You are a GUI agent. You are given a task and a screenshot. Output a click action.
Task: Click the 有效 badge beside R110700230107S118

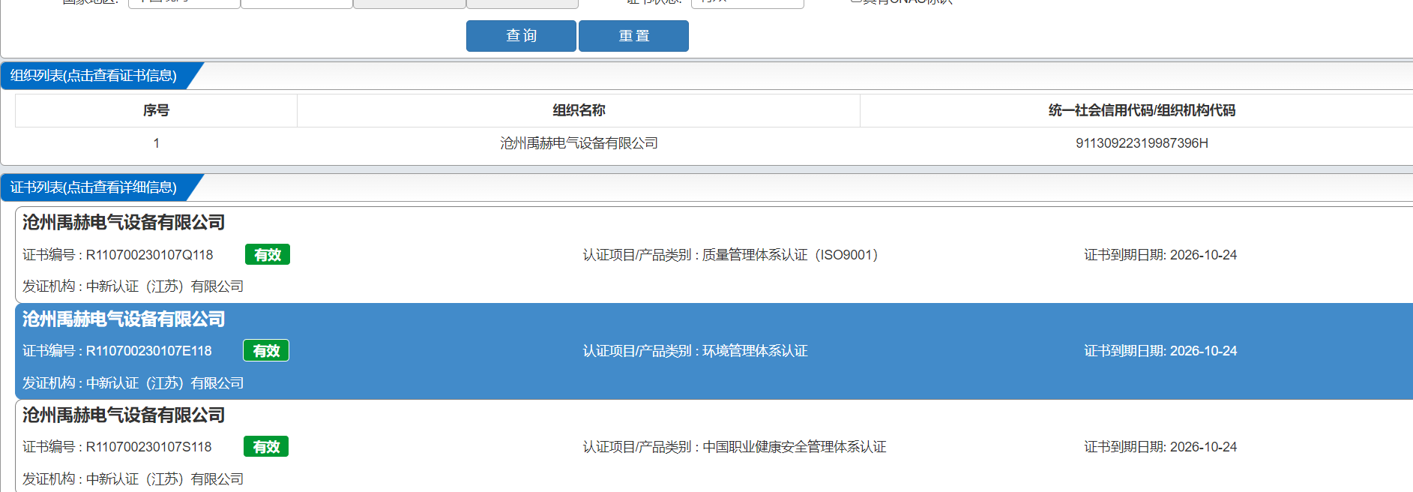click(266, 447)
